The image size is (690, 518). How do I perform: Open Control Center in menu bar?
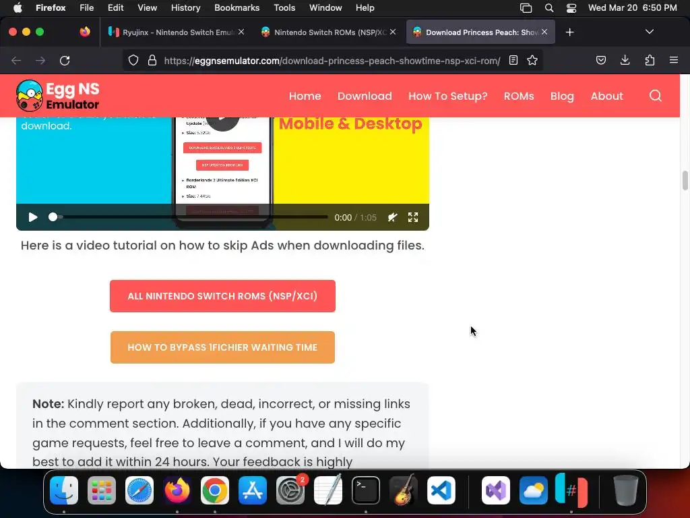coord(571,7)
